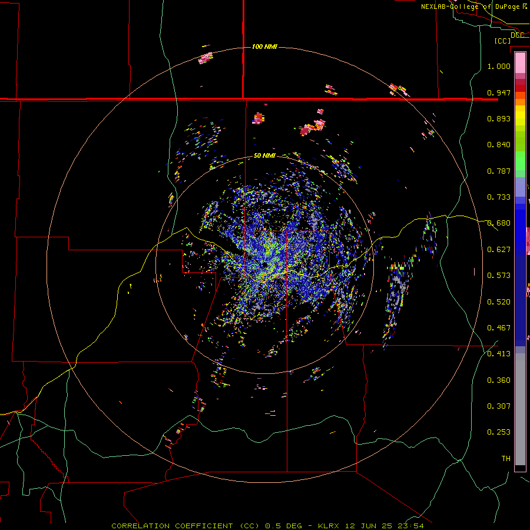Click the 0.307 scale value

(499, 406)
